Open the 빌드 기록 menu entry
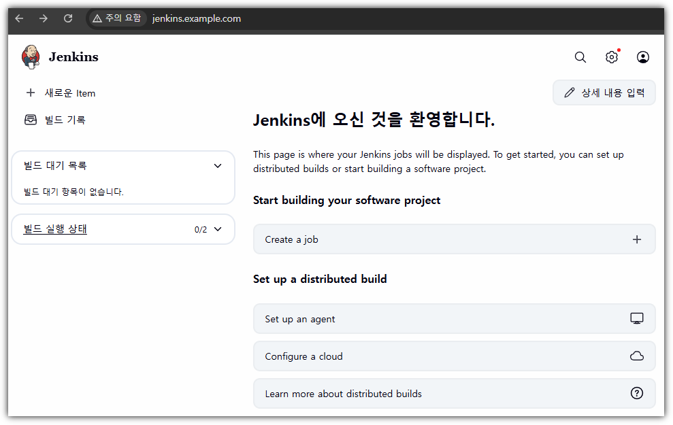673x425 pixels. coord(55,120)
